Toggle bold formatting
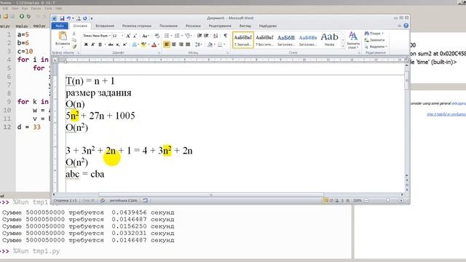Screen dimensions: 466x262 (x=86, y=44)
